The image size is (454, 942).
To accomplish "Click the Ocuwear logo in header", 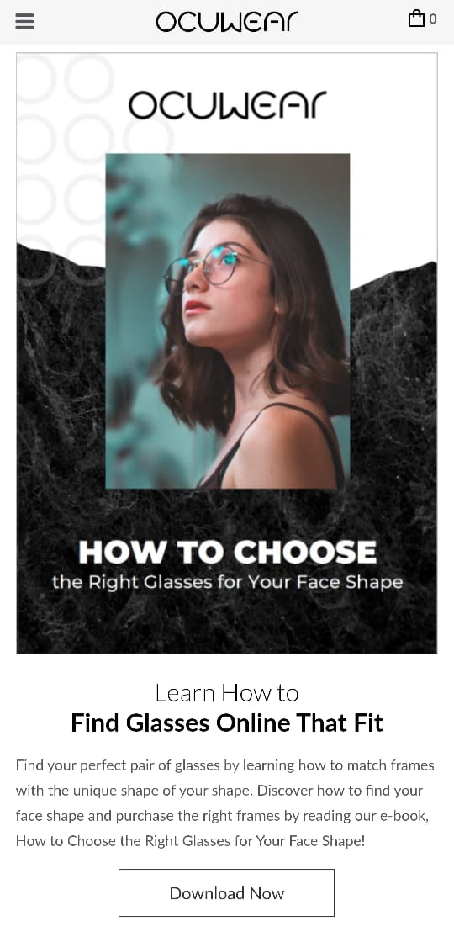I will (226, 22).
